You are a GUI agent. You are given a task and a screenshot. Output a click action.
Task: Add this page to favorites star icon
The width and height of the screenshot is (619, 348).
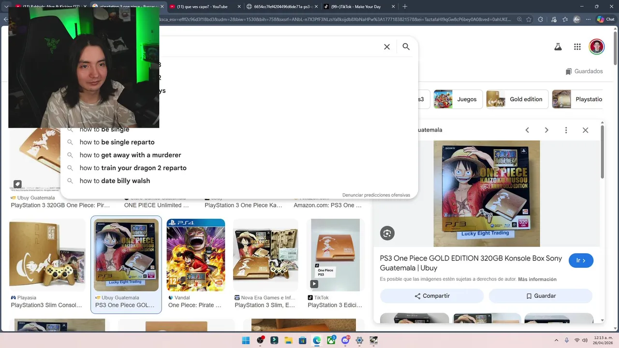(x=529, y=19)
